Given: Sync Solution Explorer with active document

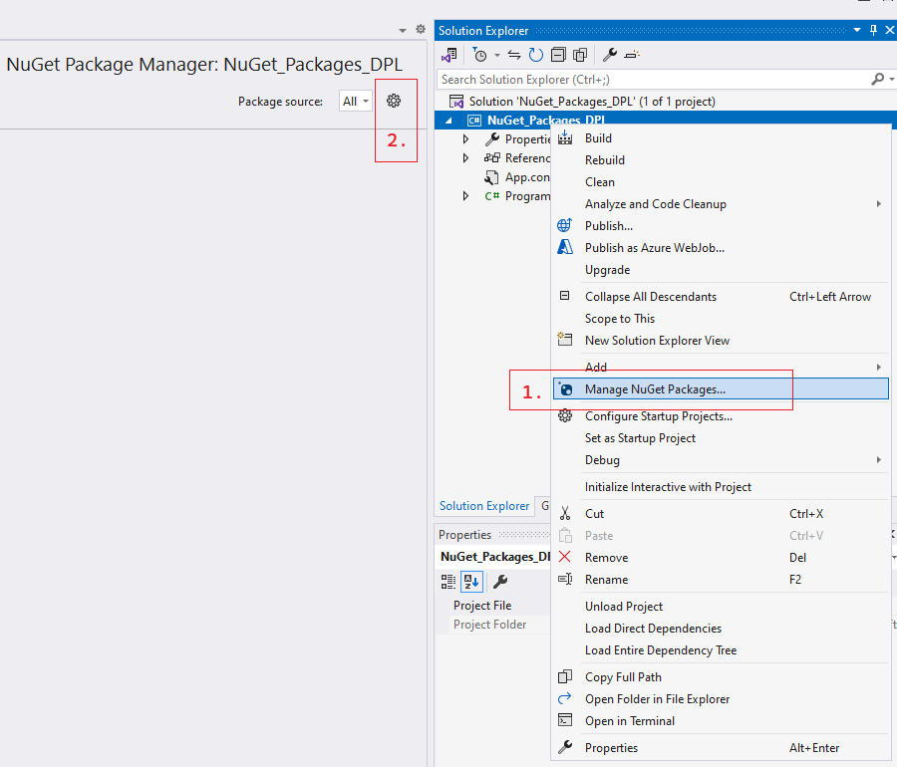Looking at the screenshot, I should click(514, 55).
